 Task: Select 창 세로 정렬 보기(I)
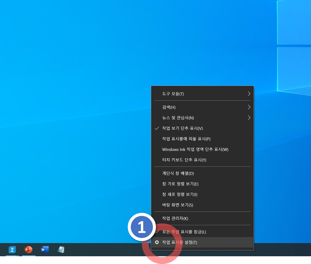(x=202, y=194)
